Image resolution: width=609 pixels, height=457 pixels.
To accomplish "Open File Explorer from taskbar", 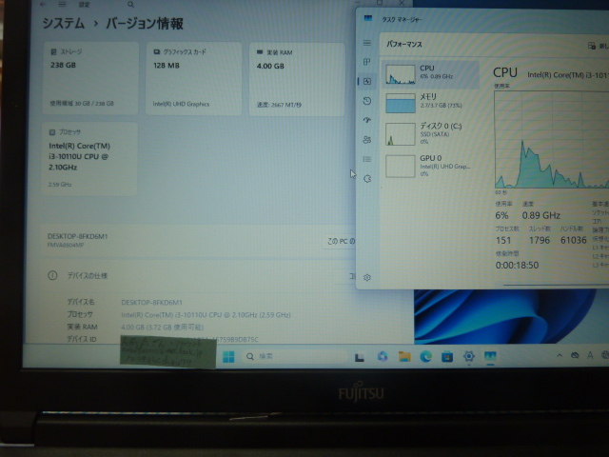I will pos(404,357).
